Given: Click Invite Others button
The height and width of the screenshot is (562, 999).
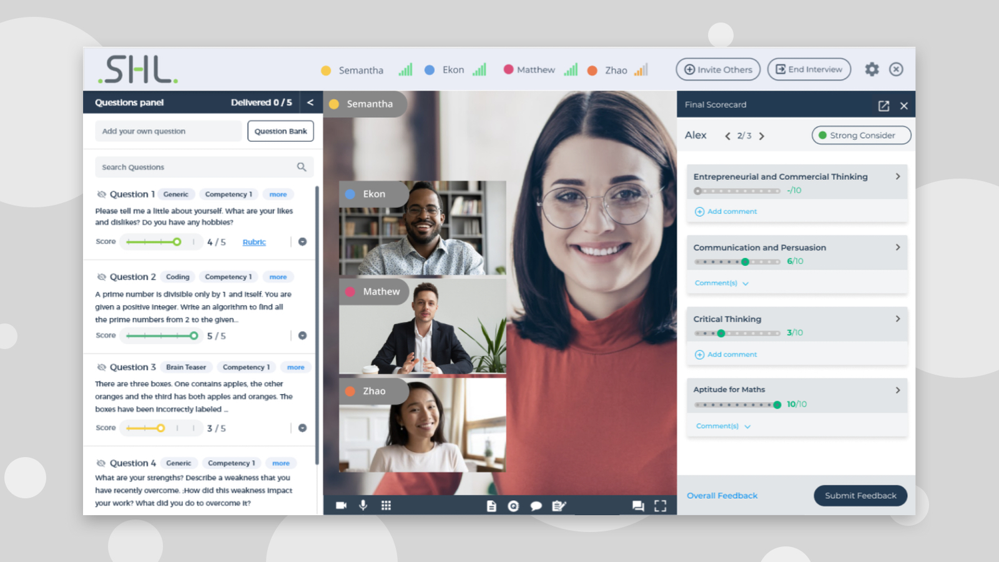Looking at the screenshot, I should [x=718, y=69].
